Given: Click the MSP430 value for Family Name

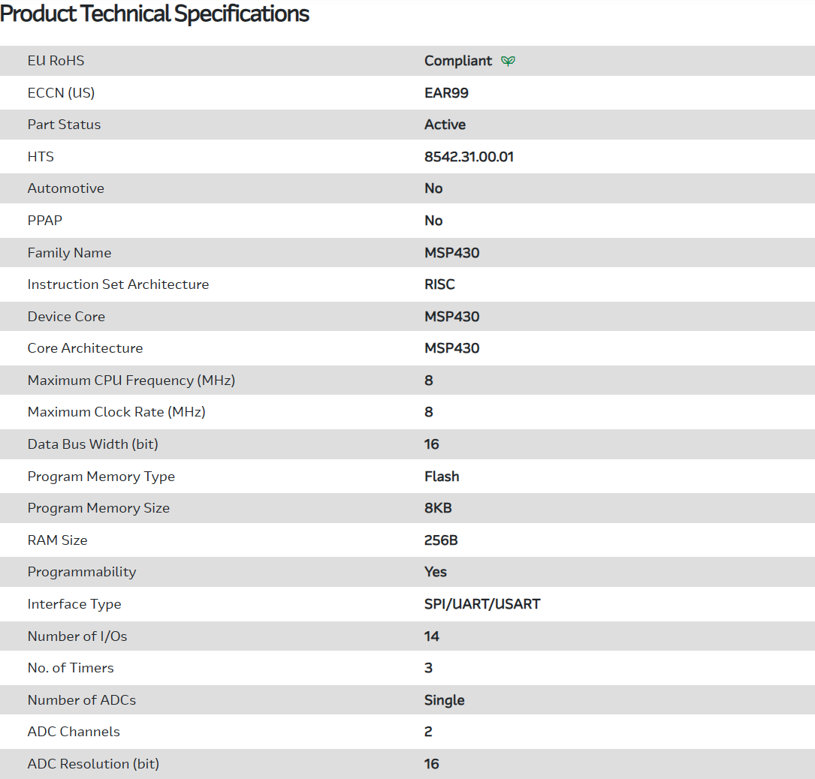Looking at the screenshot, I should (451, 253).
